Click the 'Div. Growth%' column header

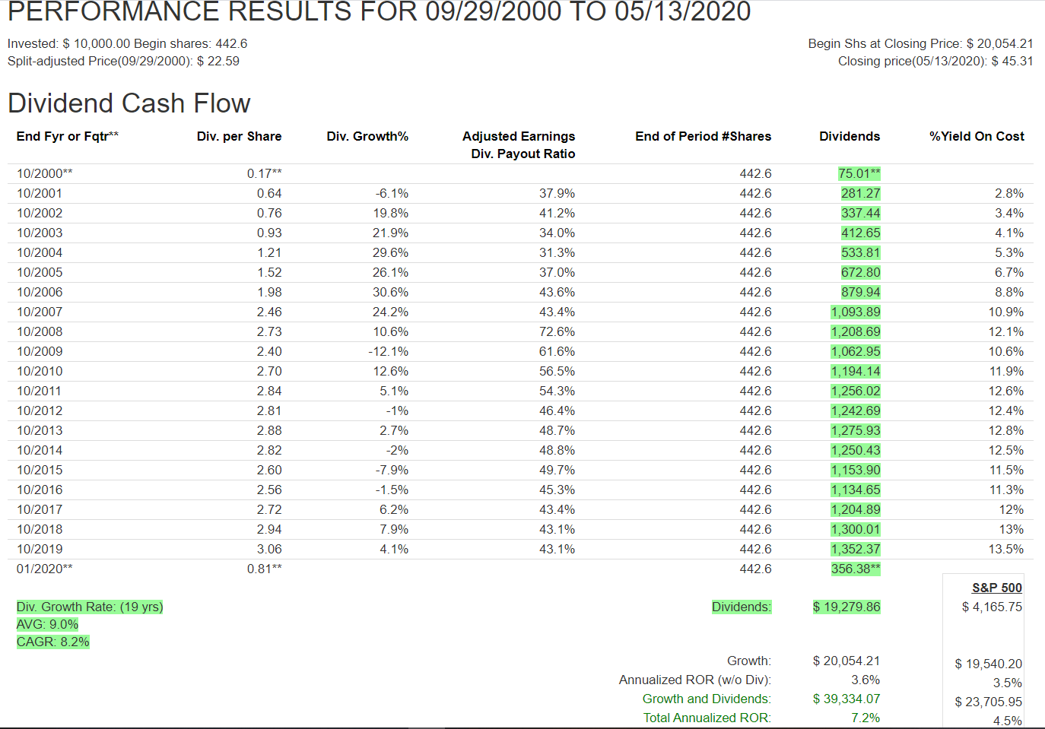367,136
